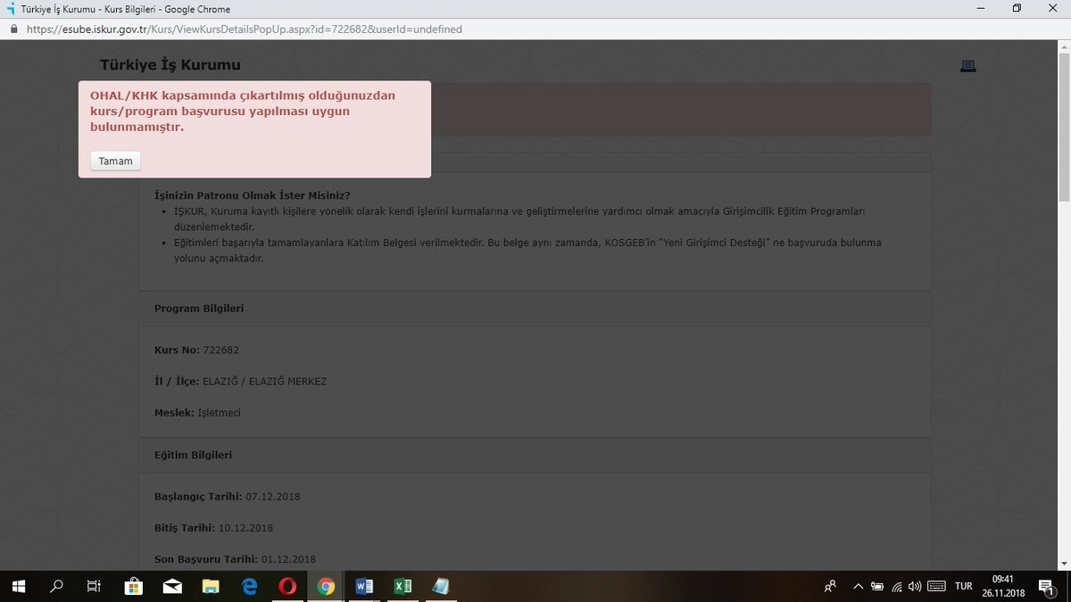Image resolution: width=1071 pixels, height=602 pixels.
Task: Open Task View in the taskbar
Action: point(94,586)
